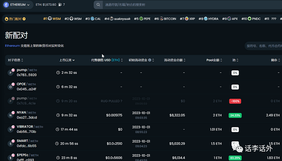This screenshot has height=161, width=282.
Task: Click the hot pairs help question icon
Action: click(24, 19)
